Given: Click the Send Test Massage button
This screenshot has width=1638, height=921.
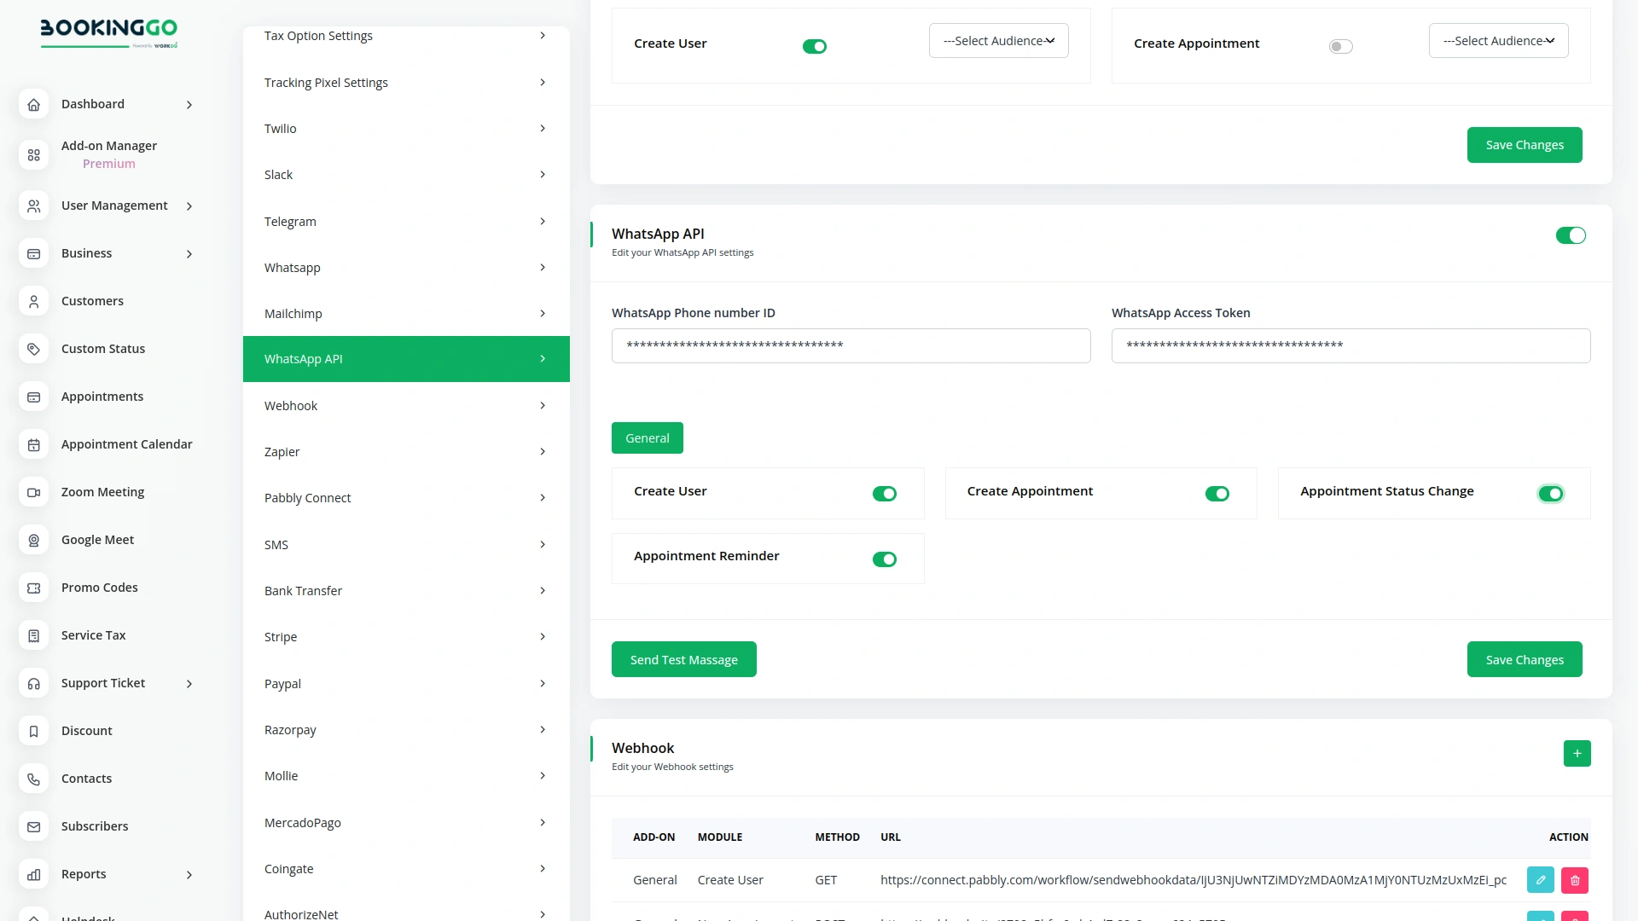Looking at the screenshot, I should 683,660.
